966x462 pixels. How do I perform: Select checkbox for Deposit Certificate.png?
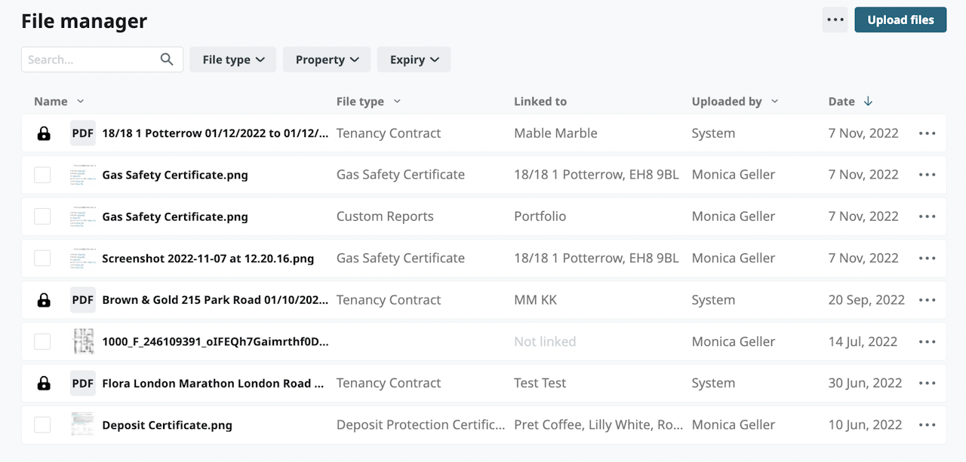pos(42,425)
